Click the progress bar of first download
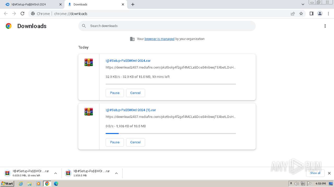Image resolution: width=334 pixels, height=187 pixels. click(x=171, y=84)
